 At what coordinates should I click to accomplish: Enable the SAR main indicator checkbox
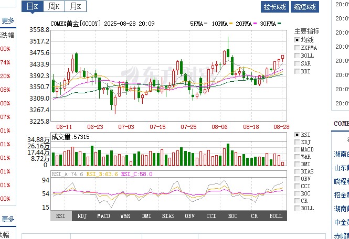pos(297,63)
